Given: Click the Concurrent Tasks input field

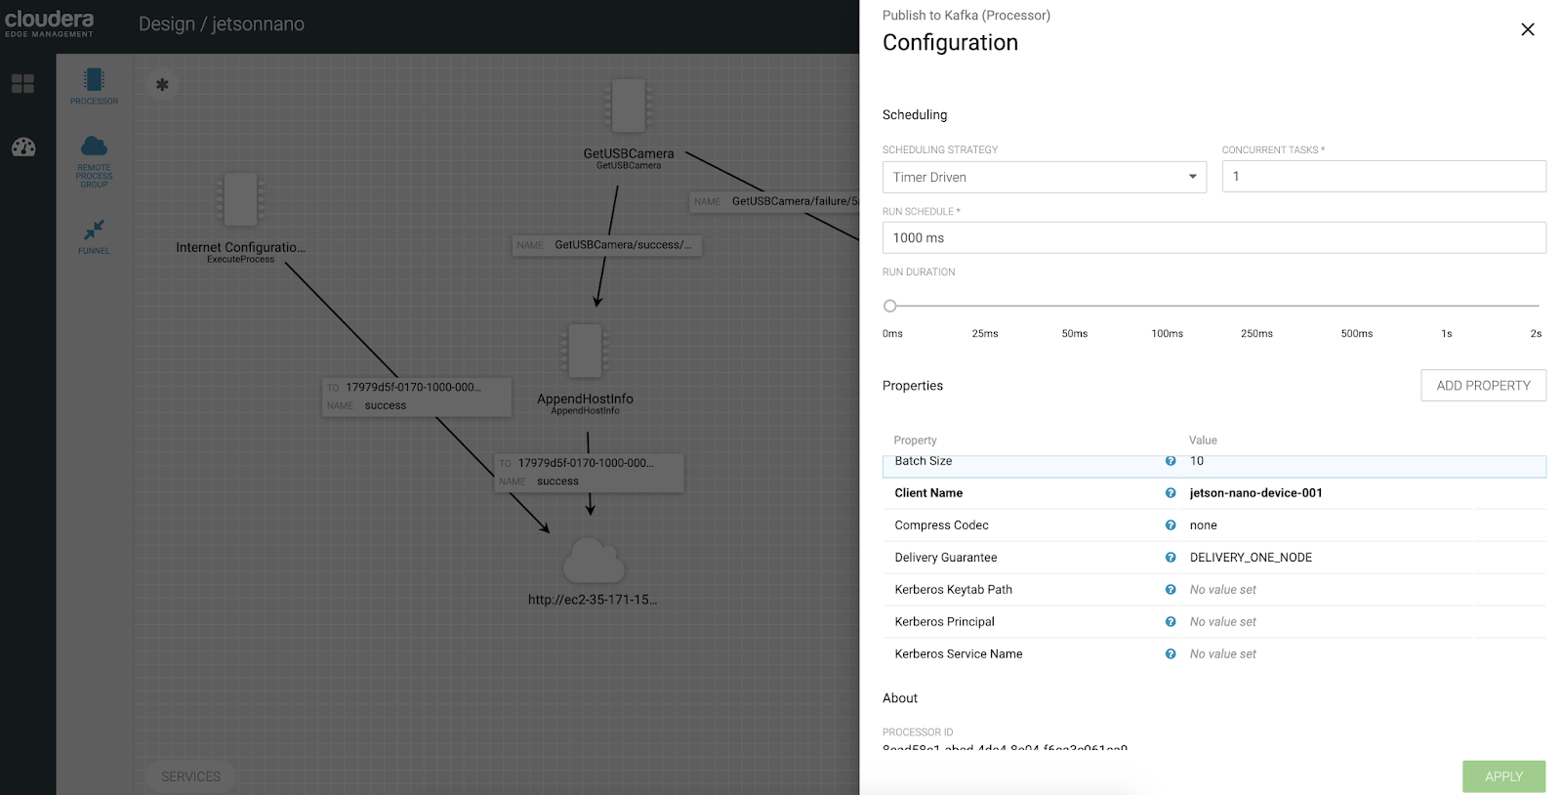Looking at the screenshot, I should 1383,177.
